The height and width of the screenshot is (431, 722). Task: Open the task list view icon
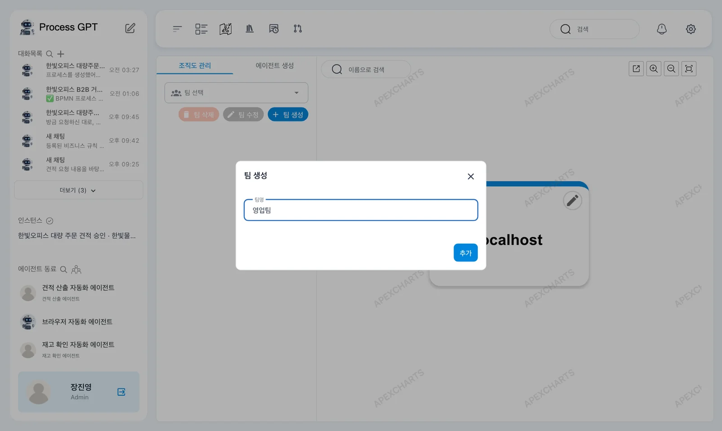pos(201,29)
